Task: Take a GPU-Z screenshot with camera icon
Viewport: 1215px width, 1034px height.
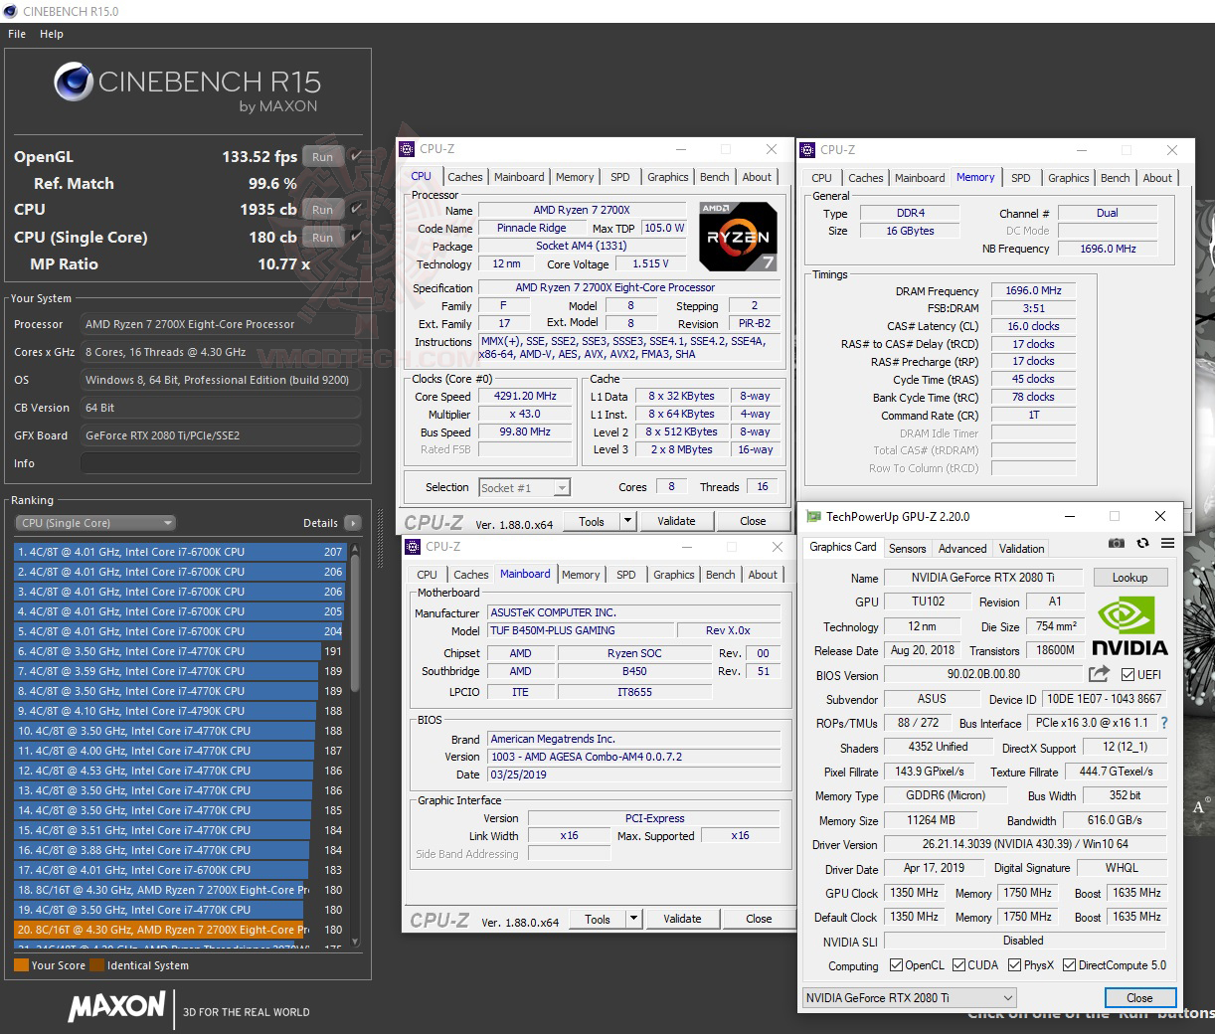Action: 1117,543
